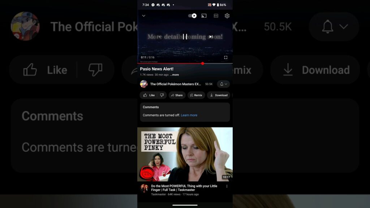Click the thumbs-down dislike icon
The image size is (370, 208).
(162, 95)
